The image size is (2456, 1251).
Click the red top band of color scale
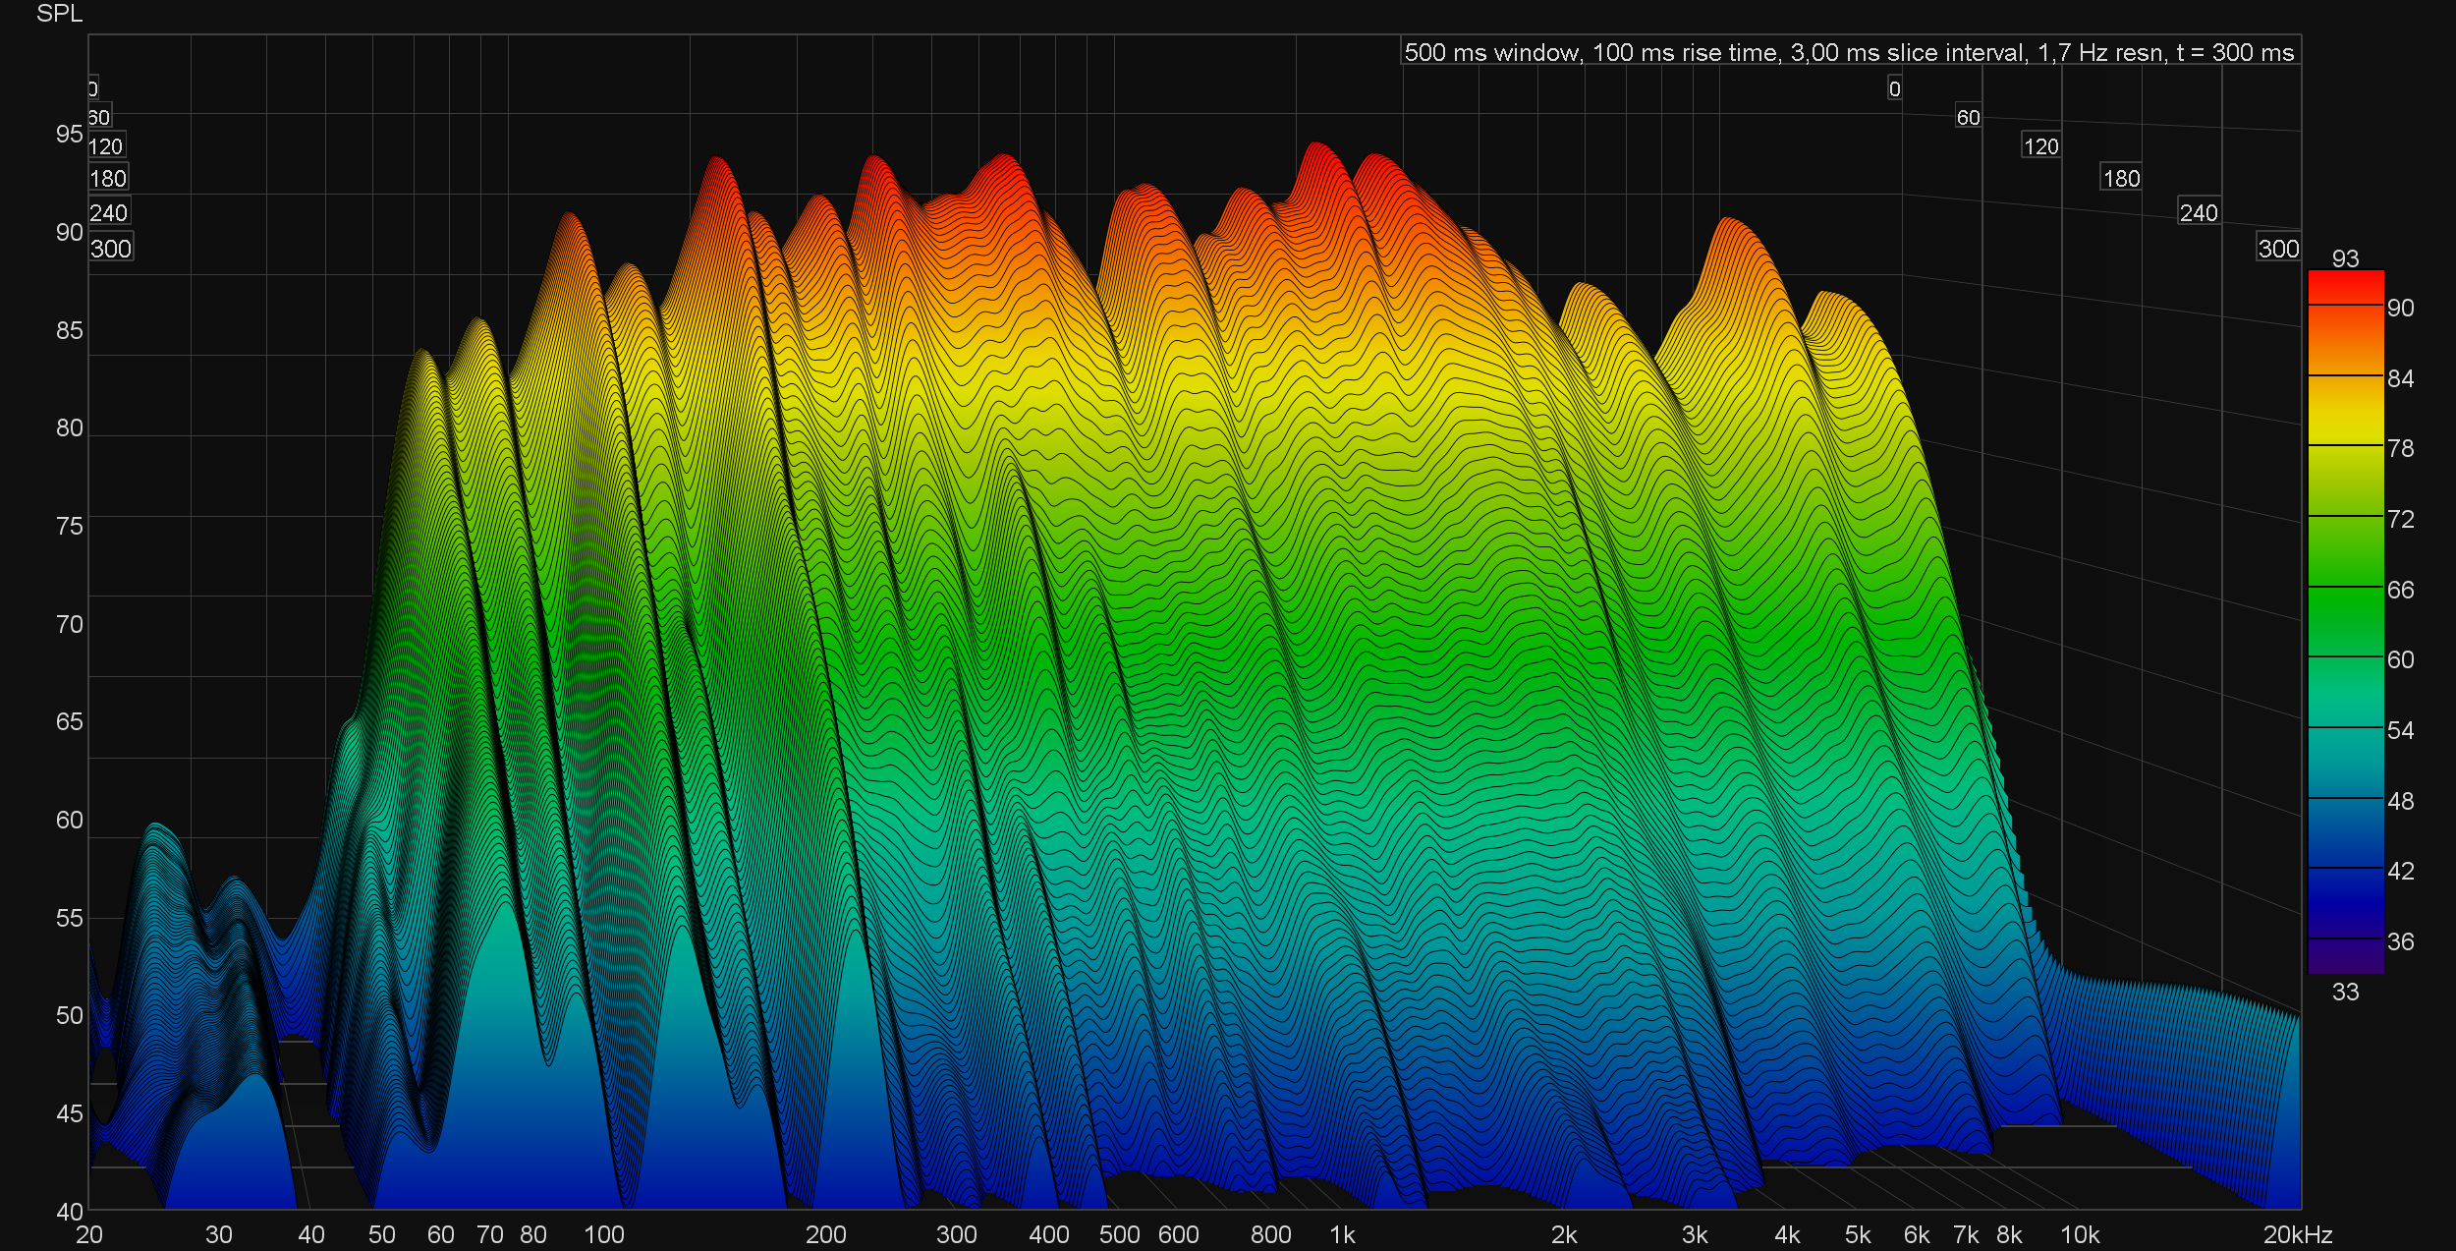(2345, 286)
